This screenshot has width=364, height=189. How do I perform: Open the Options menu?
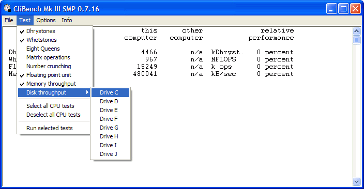coord(45,21)
